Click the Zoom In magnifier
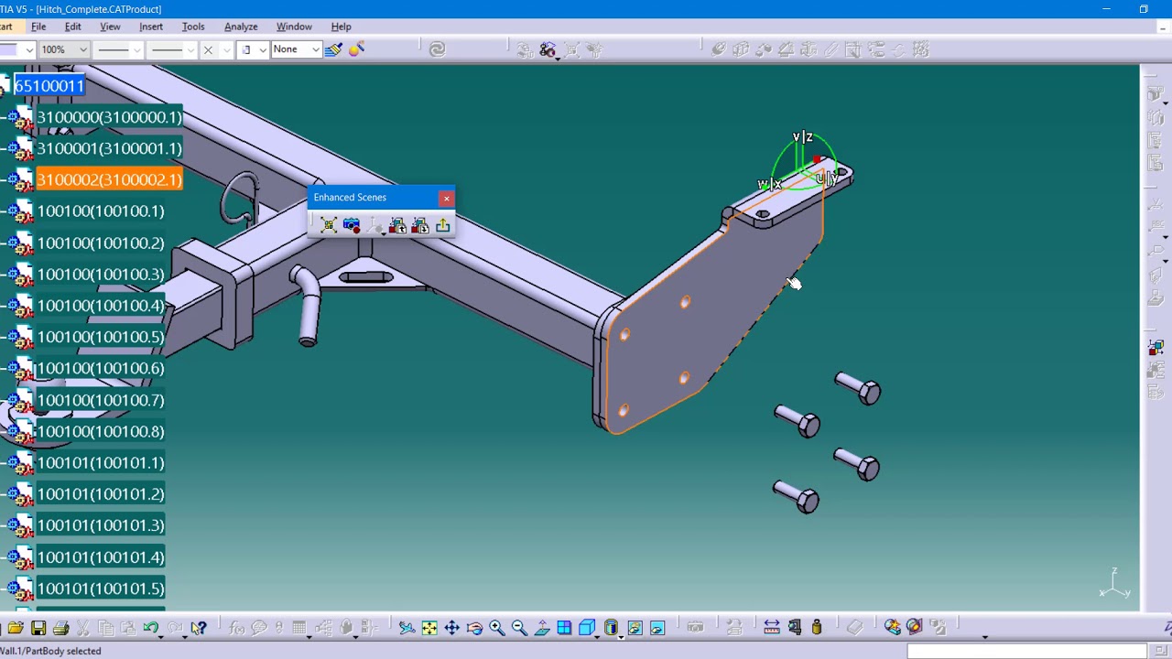Viewport: 1172px width, 659px height. 496,628
